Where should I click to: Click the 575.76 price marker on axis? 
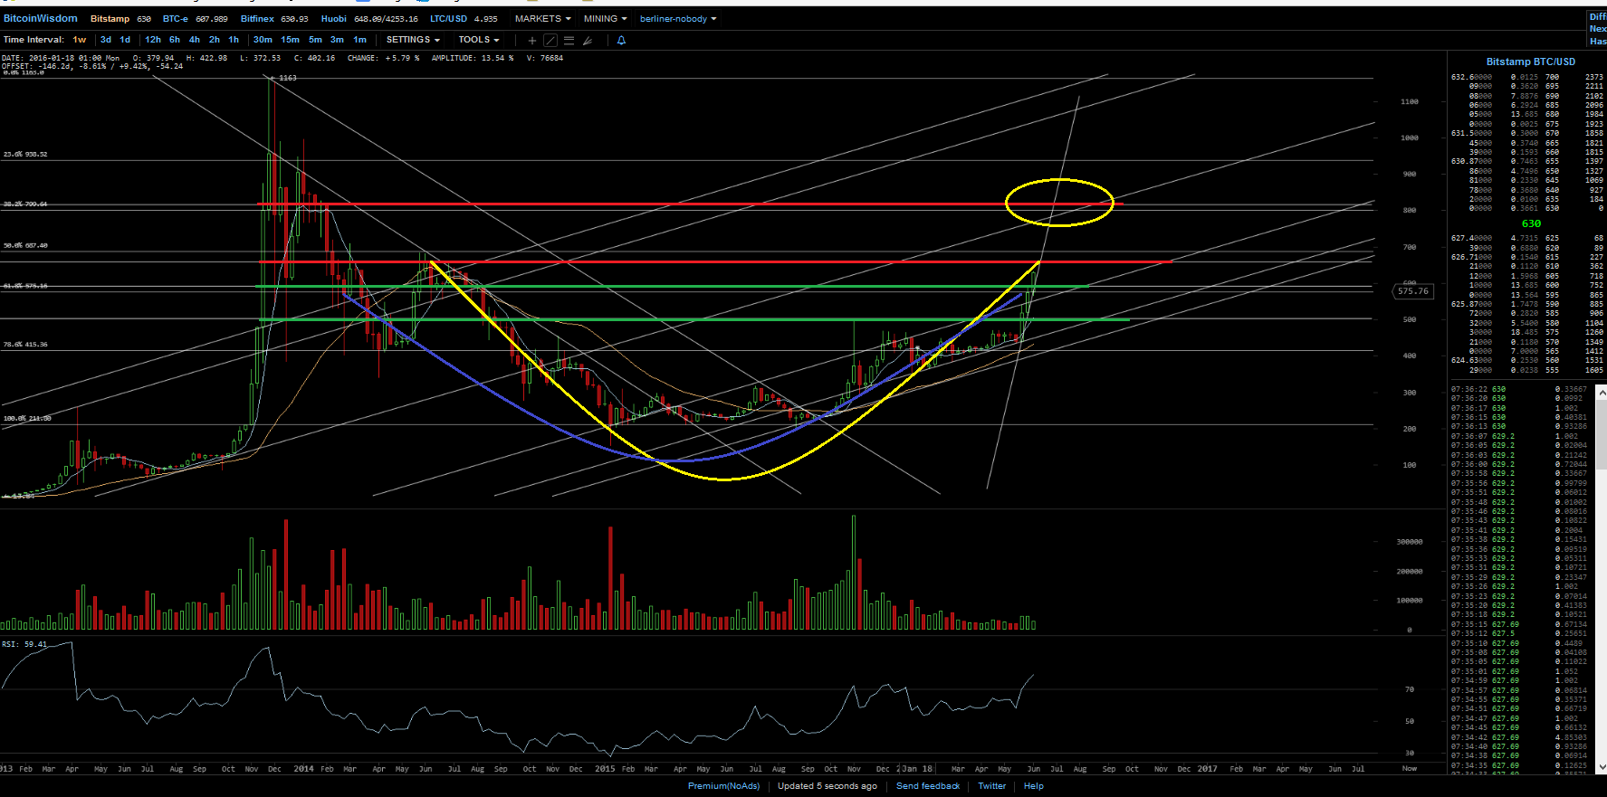coord(1412,291)
